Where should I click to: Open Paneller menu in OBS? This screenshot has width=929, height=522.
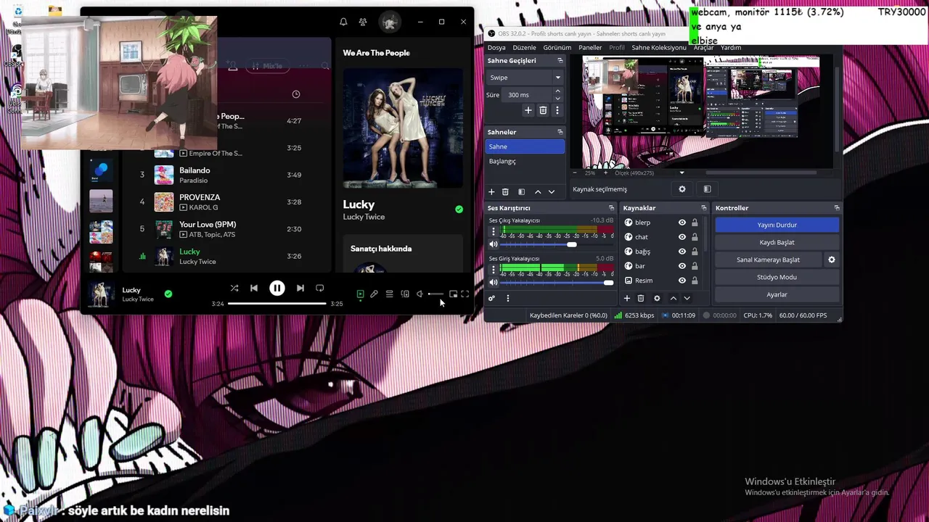[590, 48]
